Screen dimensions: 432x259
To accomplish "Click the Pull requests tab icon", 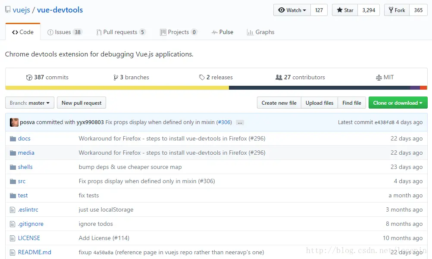I will click(x=99, y=32).
